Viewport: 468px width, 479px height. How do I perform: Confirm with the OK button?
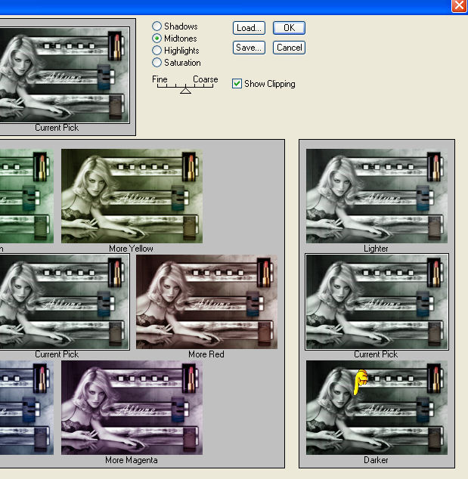[x=289, y=28]
